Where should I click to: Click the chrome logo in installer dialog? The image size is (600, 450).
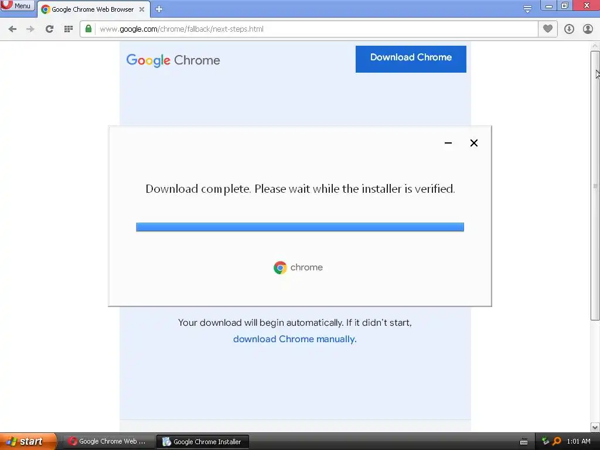click(x=298, y=267)
